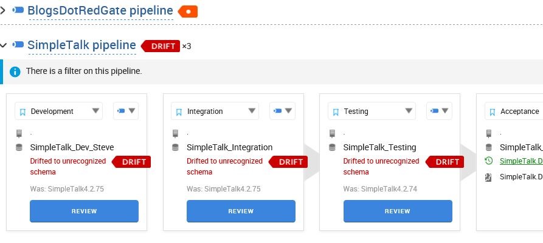Image resolution: width=543 pixels, height=243 pixels.
Task: Click the DRIFT flag on SimpleTalk_Dev_Steve
Action: (x=133, y=162)
